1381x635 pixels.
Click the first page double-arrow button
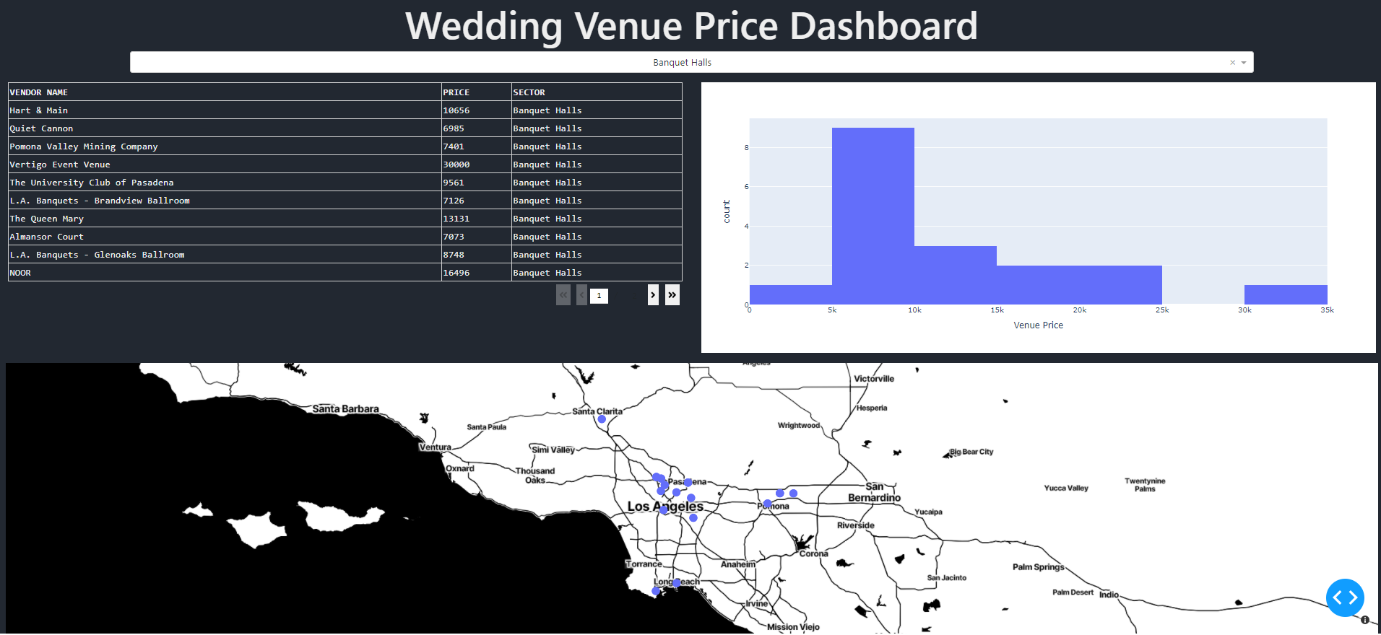pos(563,295)
